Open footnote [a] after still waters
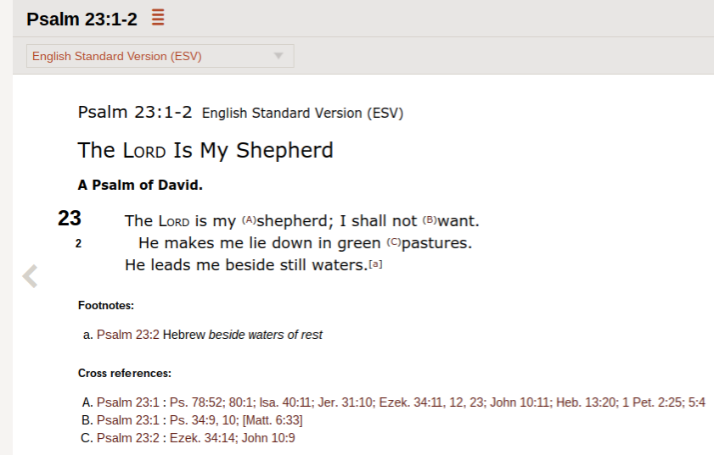This screenshot has width=714, height=455. (x=375, y=264)
